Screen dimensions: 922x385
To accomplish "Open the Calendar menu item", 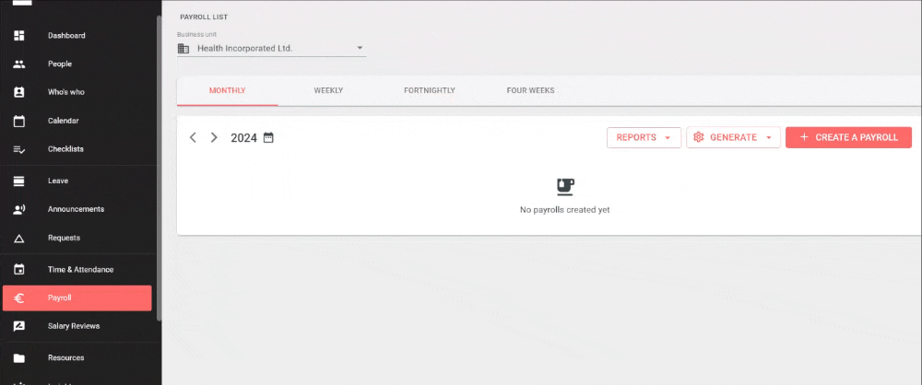I will click(77, 121).
